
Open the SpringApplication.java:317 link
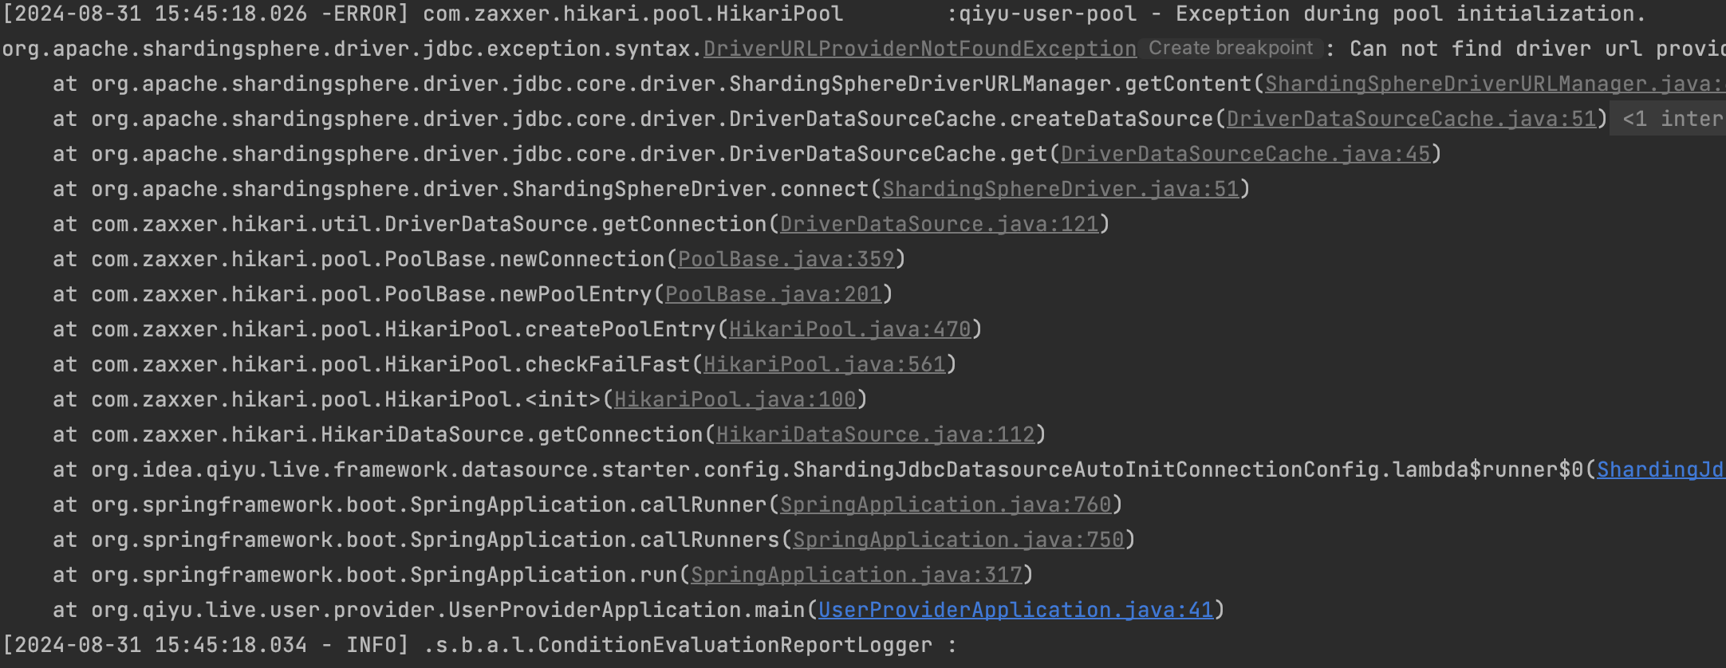coord(856,575)
